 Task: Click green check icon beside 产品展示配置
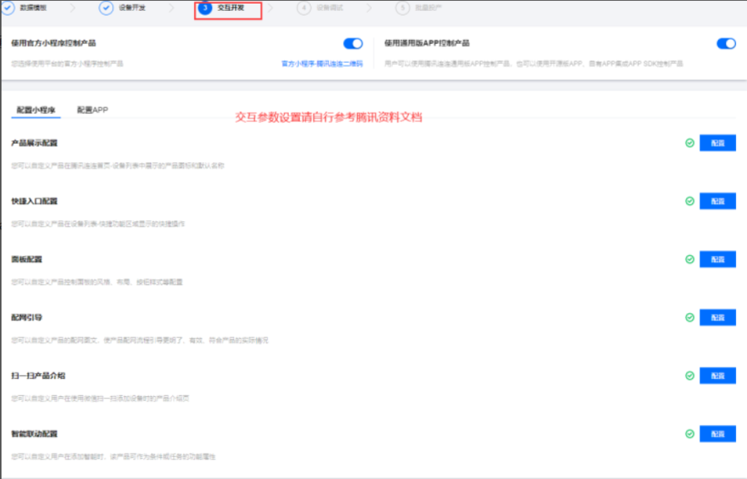(x=690, y=143)
